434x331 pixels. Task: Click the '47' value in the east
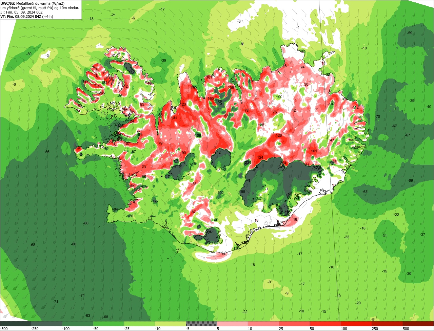tap(332, 140)
